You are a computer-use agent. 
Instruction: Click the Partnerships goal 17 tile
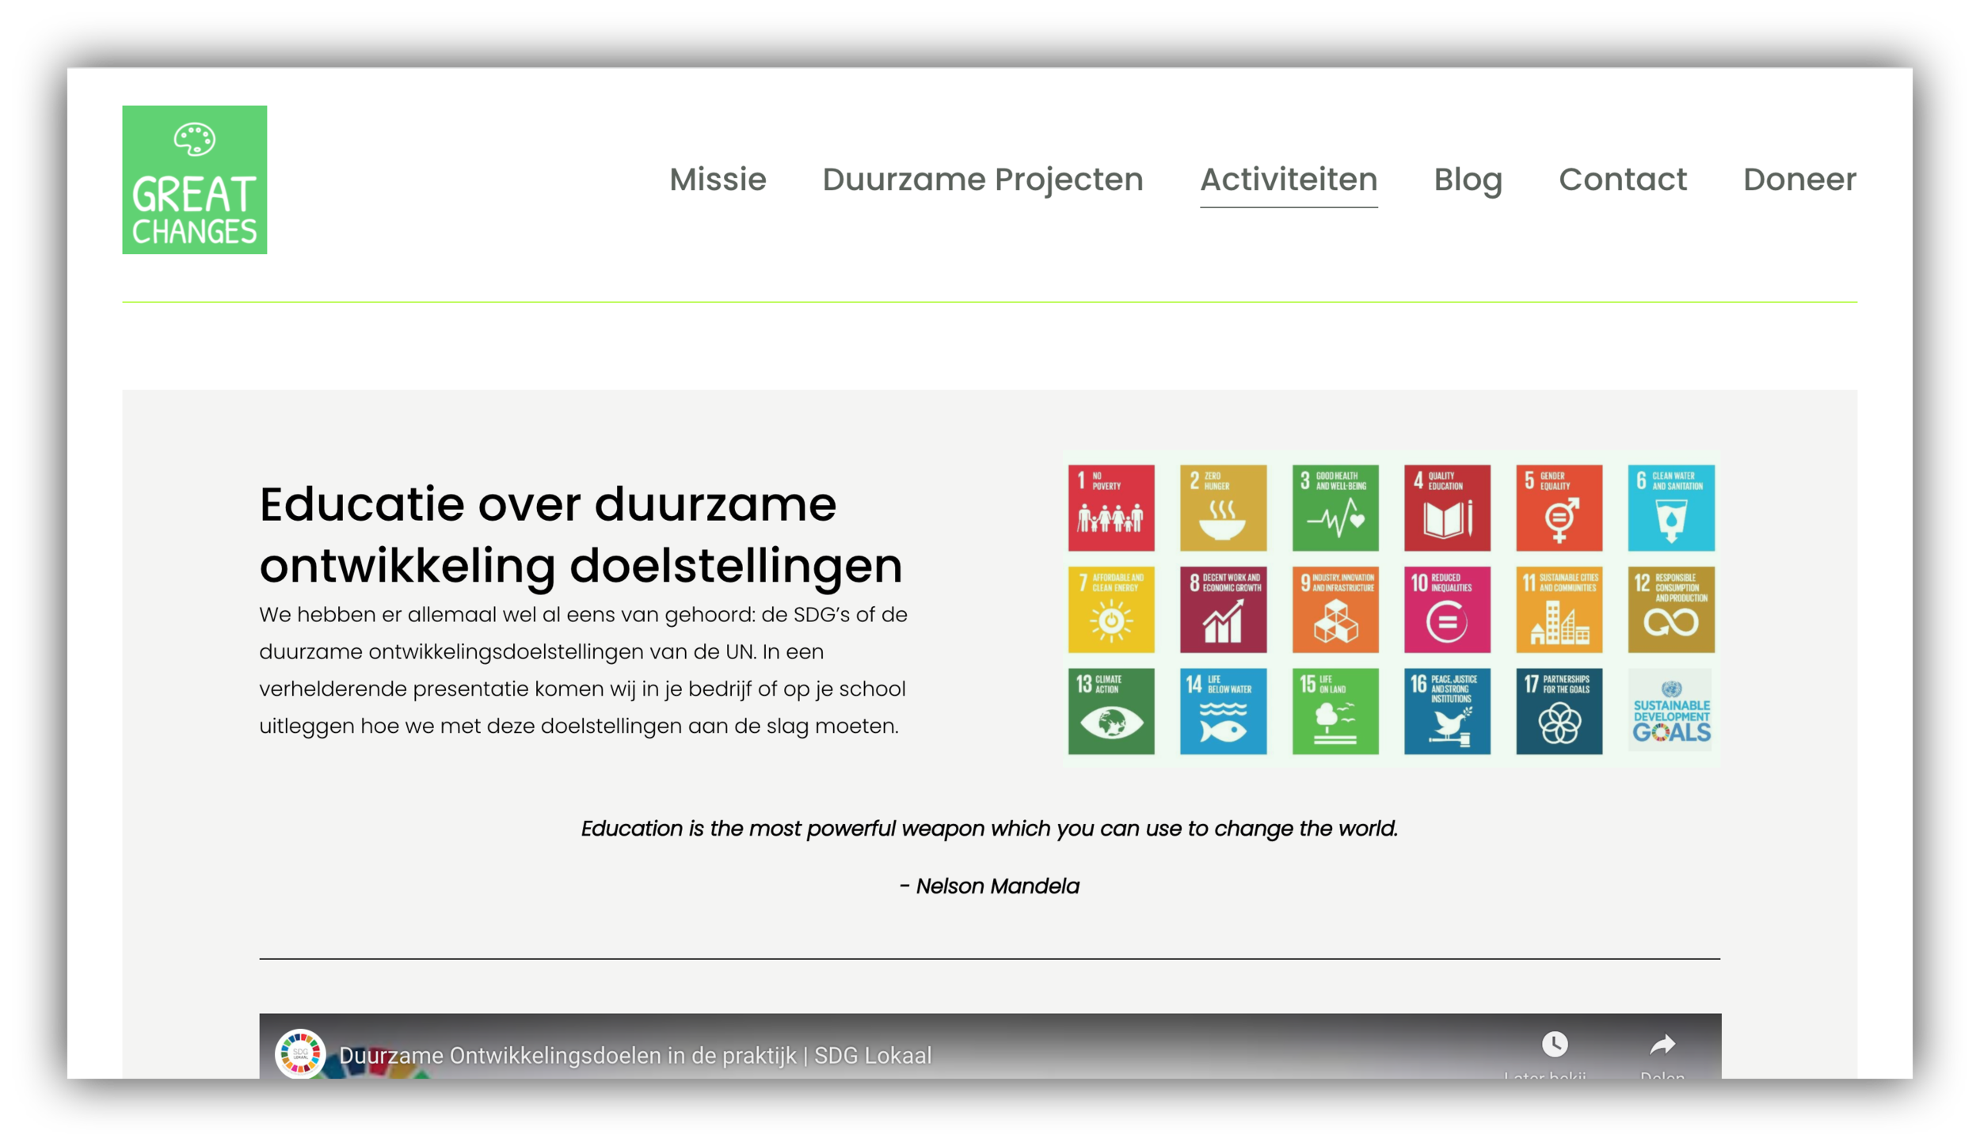1558,711
